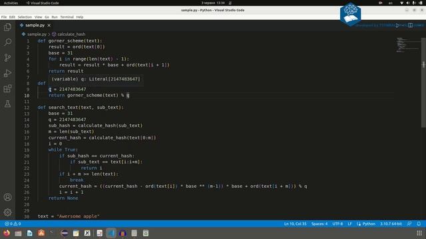The image size is (426, 239).
Task: Open errors and warnings in status bar
Action: click(13, 224)
